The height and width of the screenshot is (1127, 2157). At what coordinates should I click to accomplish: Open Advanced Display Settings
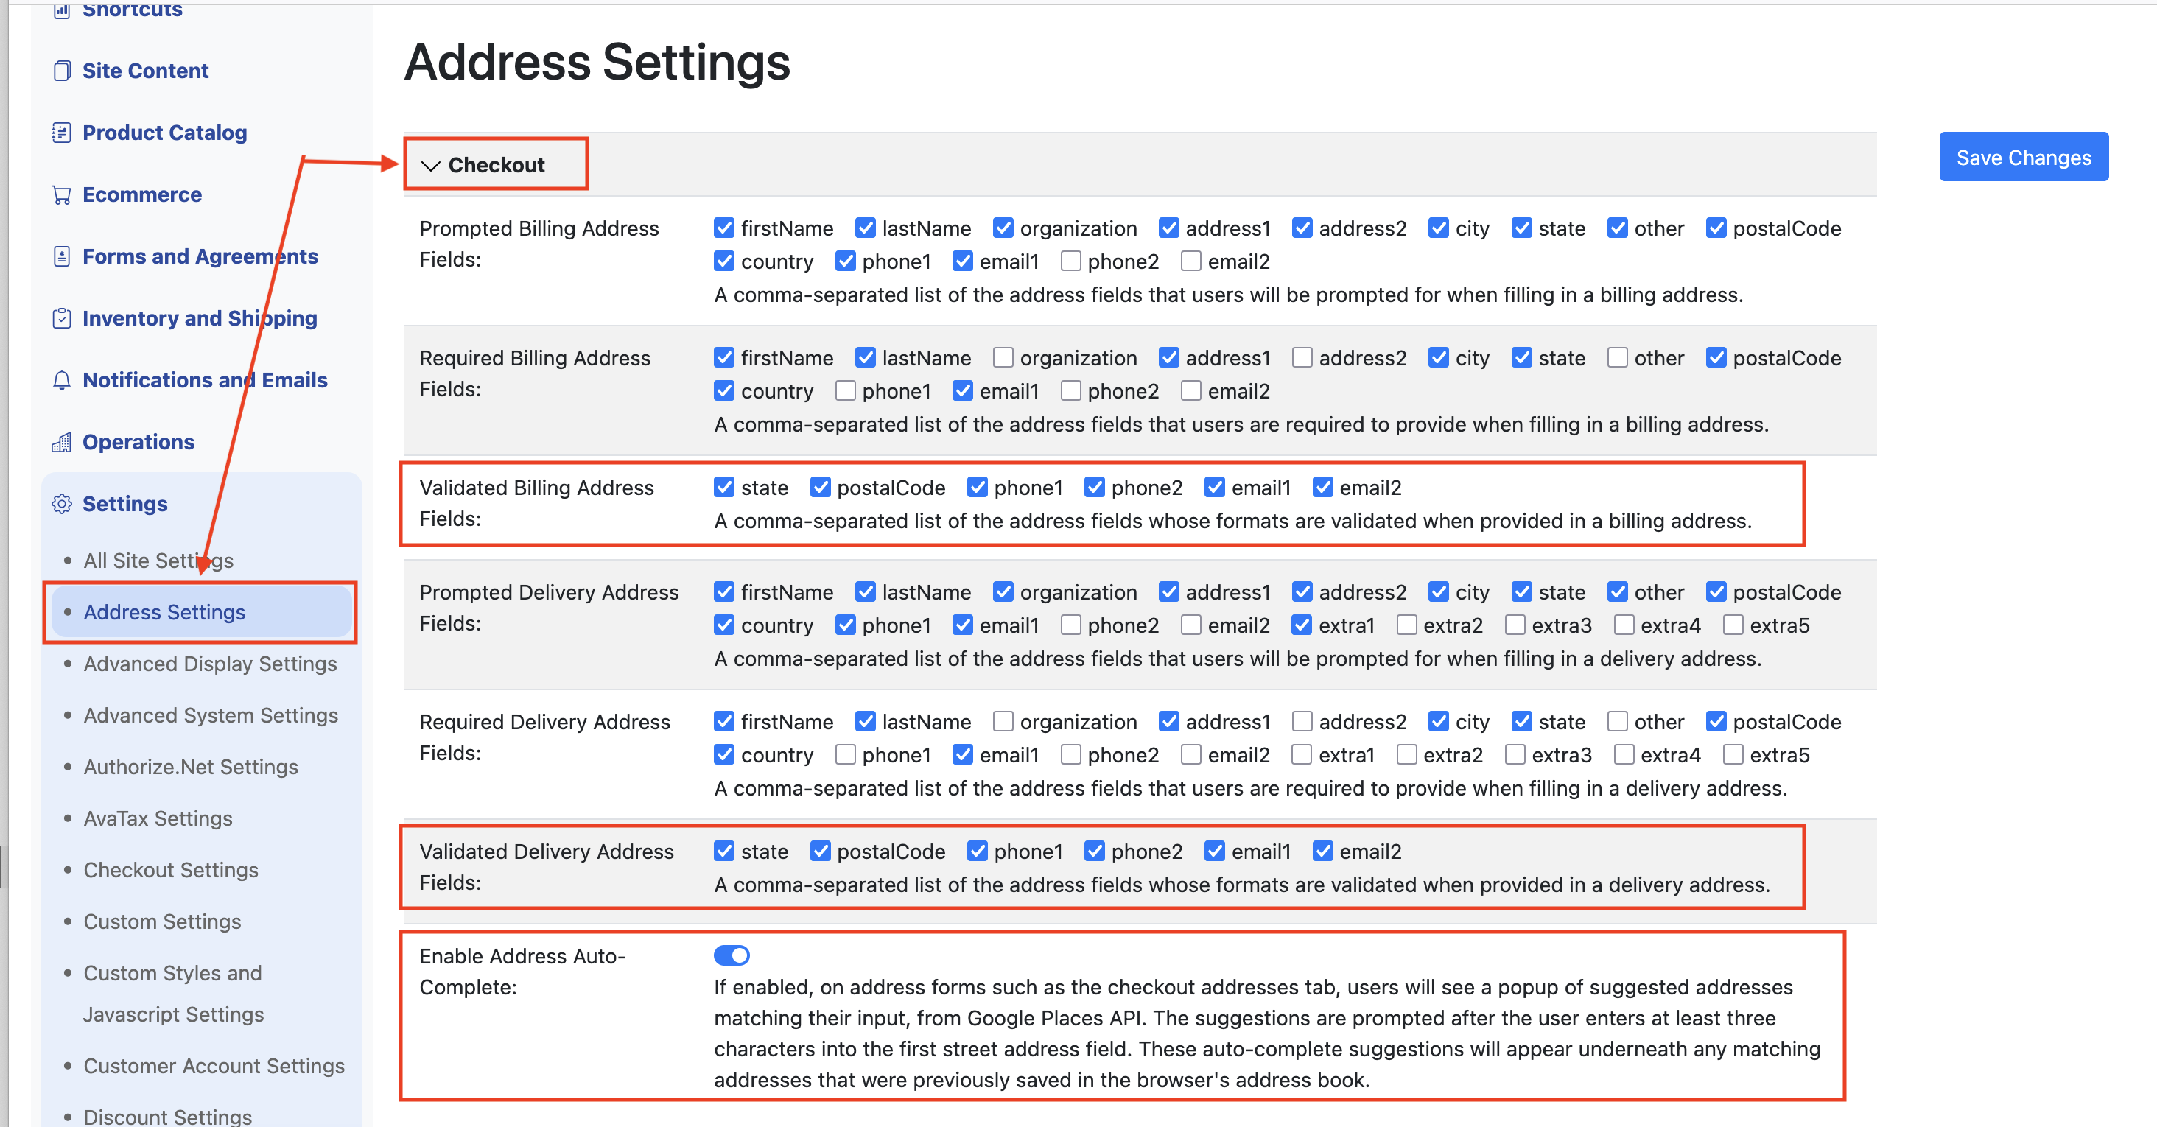pos(210,665)
